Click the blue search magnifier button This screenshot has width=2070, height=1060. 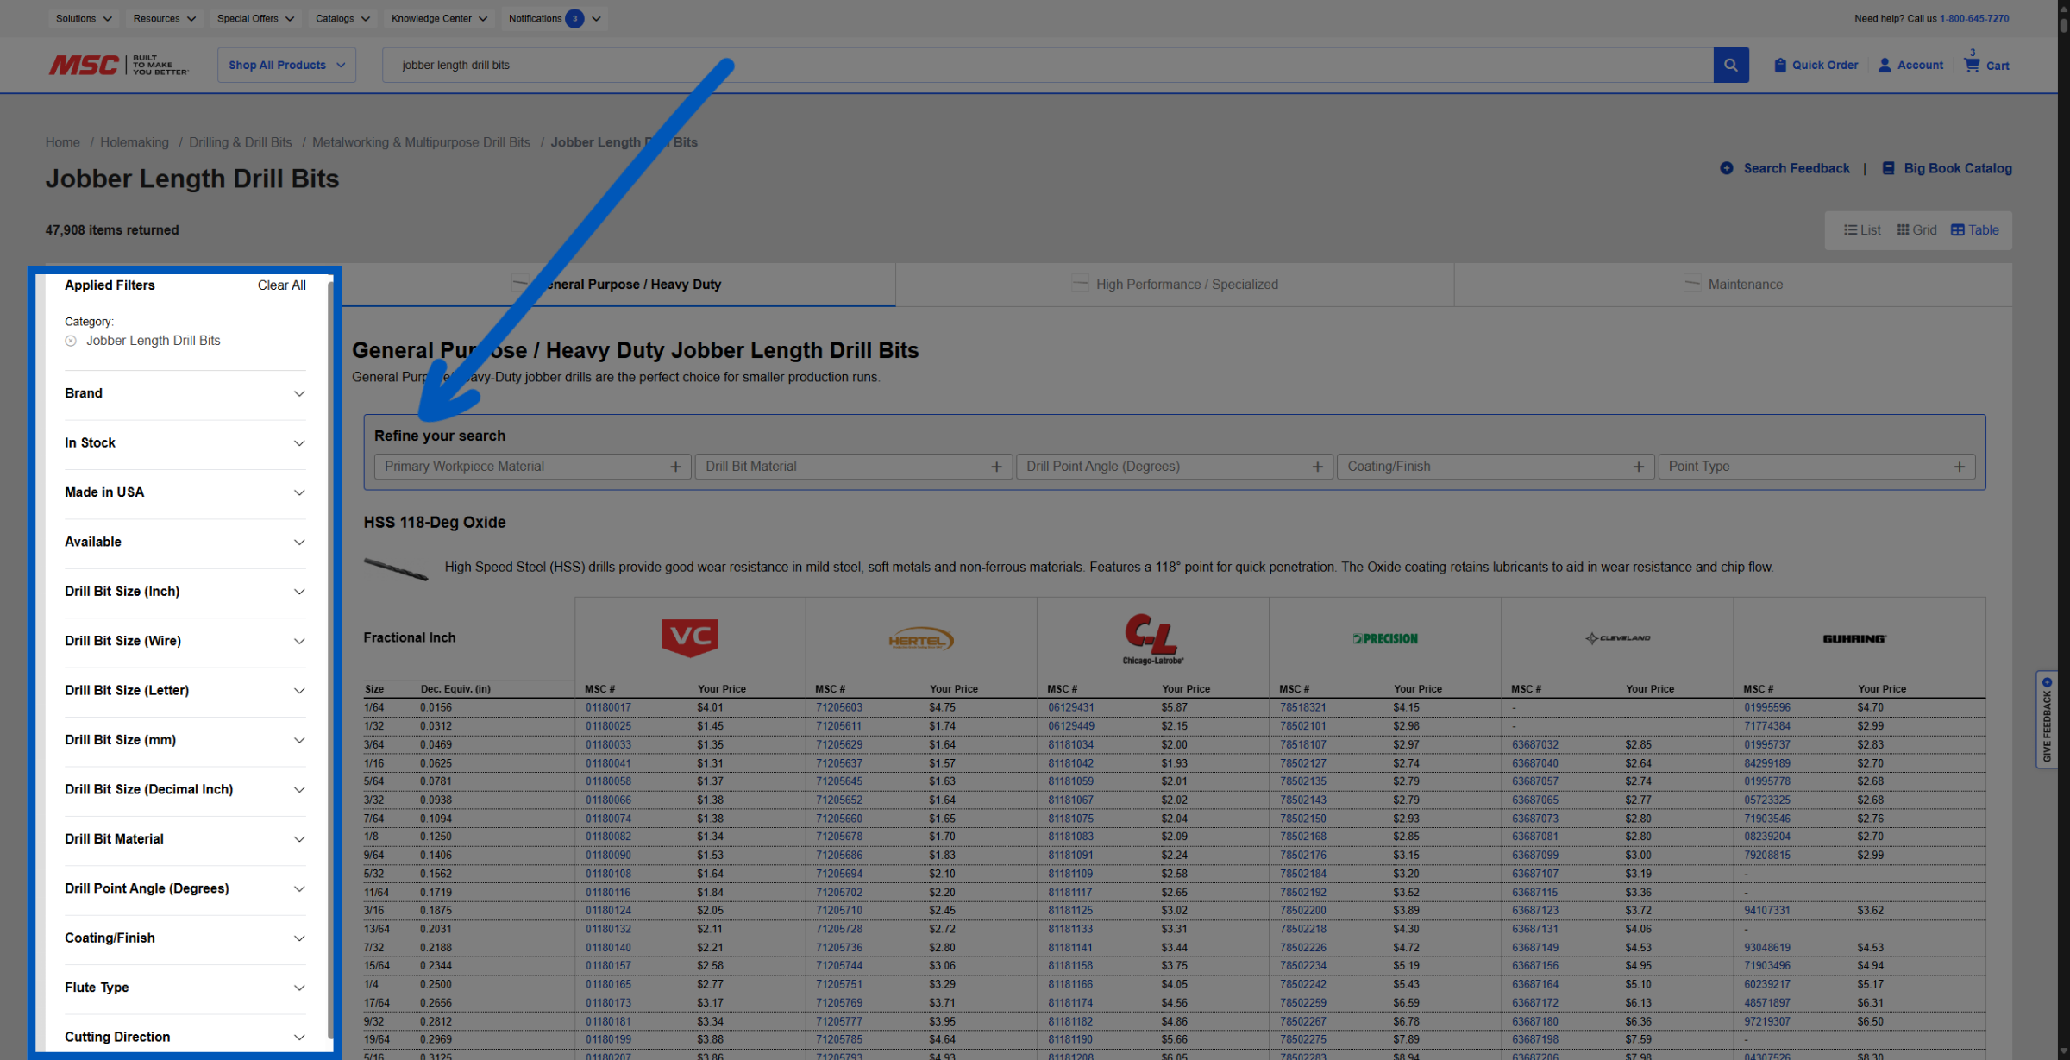[x=1730, y=65]
